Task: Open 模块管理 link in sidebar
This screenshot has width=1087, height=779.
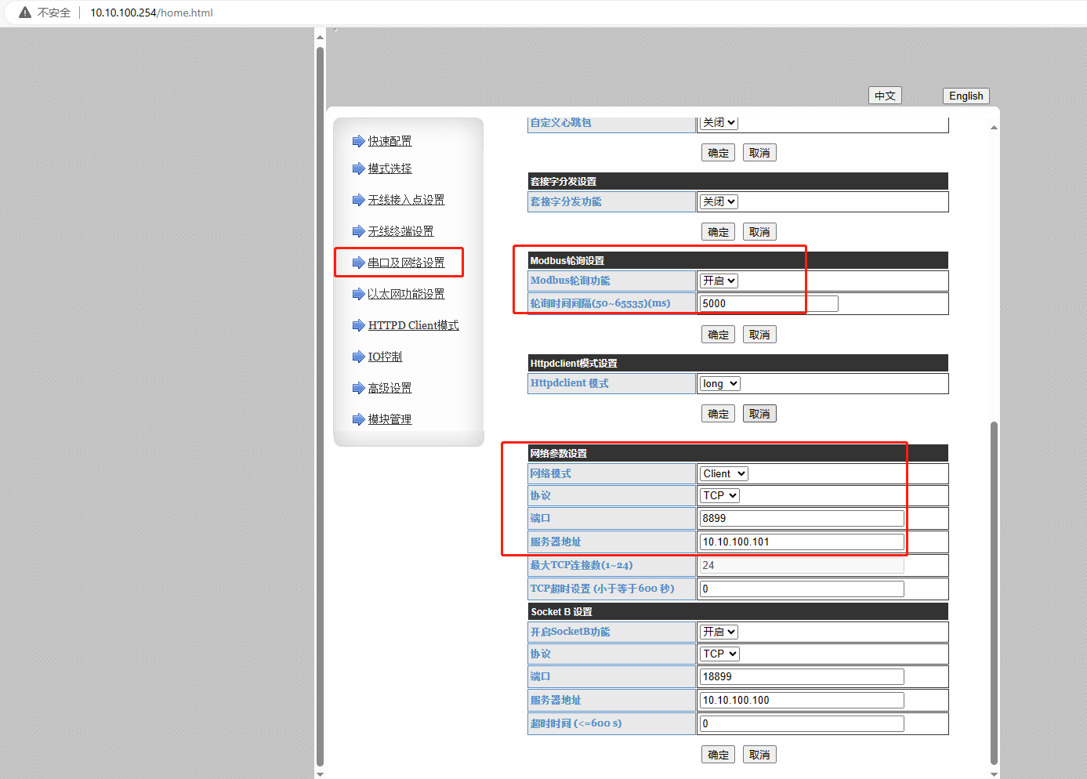Action: 390,419
